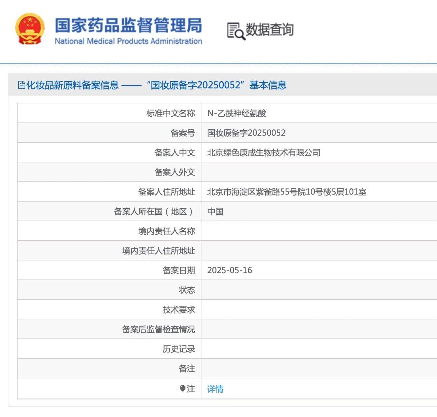
Task: Click the 状态 row label
Action: click(x=187, y=290)
